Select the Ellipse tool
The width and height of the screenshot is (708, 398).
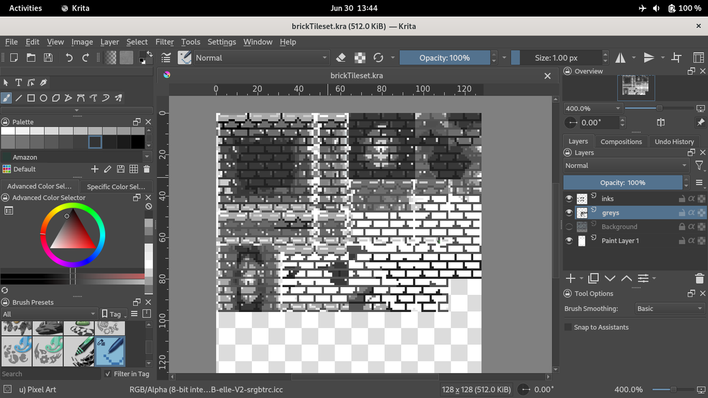(43, 98)
